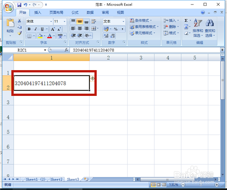227x190 pixels.
Task: Click the insert function fx button
Action: coord(66,50)
